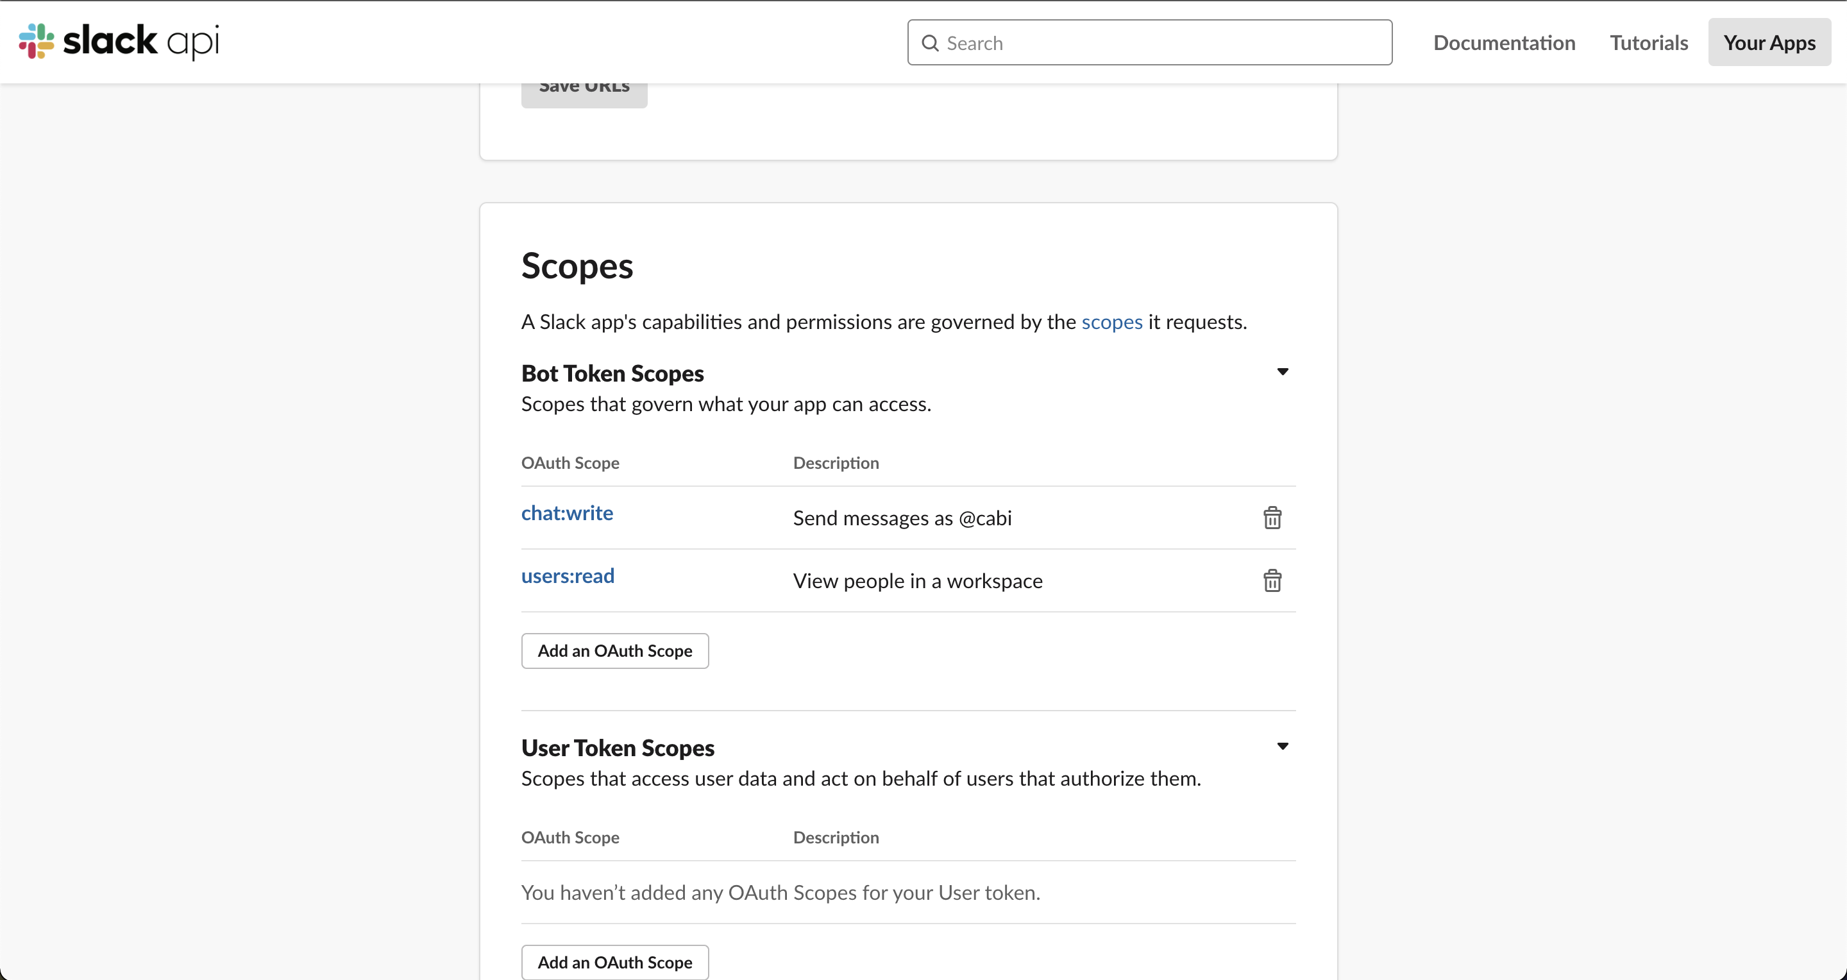Delete the users:read scope
This screenshot has height=980, width=1847.
click(1272, 580)
